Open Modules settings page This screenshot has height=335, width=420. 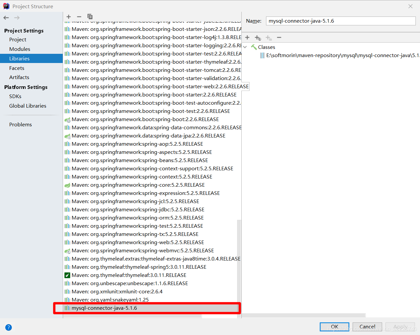20,49
